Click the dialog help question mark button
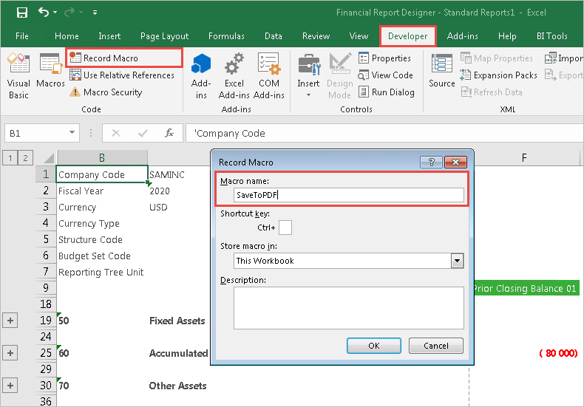The width and height of the screenshot is (584, 407). pyautogui.click(x=431, y=162)
